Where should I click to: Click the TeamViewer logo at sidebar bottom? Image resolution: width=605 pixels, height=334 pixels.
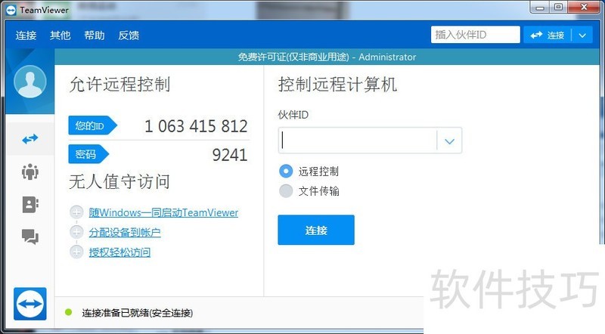coord(30,304)
